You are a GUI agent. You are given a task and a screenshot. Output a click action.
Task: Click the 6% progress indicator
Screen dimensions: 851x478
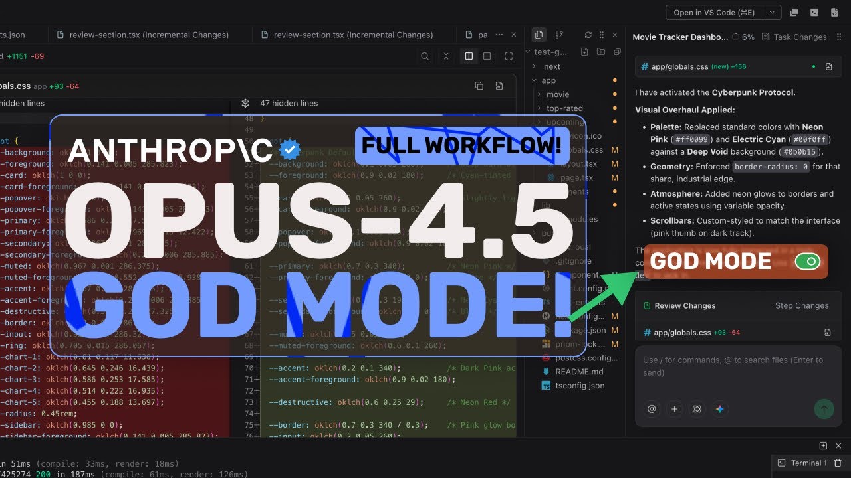[743, 37]
